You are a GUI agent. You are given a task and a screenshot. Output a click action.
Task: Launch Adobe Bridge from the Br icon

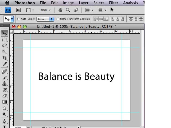(x=19, y=10)
